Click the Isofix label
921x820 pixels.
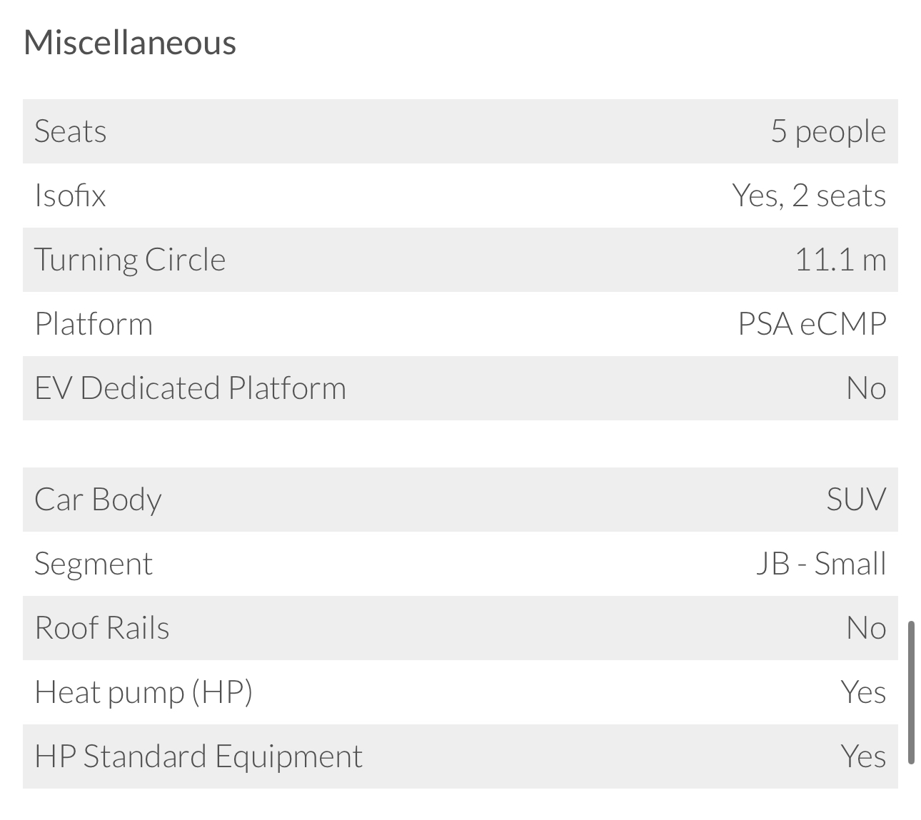click(x=70, y=196)
